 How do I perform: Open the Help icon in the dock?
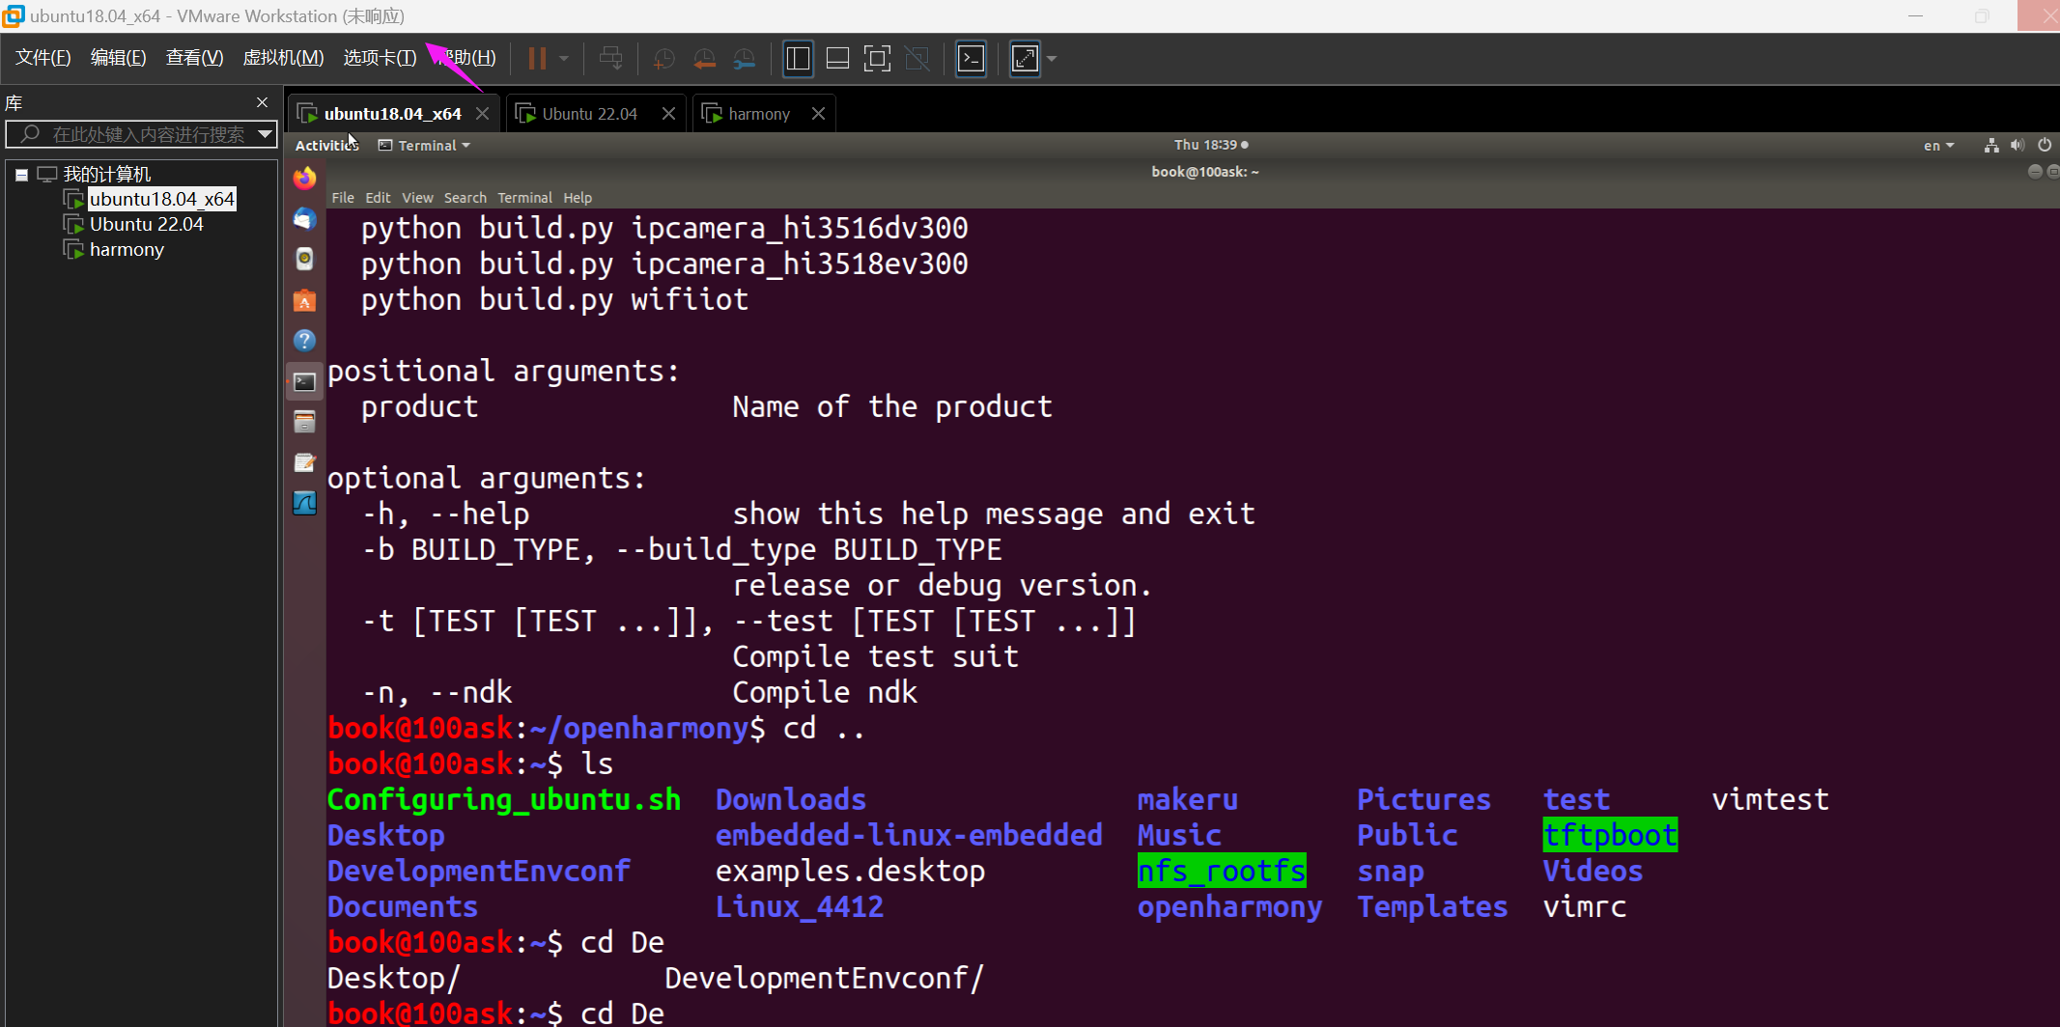[x=304, y=341]
